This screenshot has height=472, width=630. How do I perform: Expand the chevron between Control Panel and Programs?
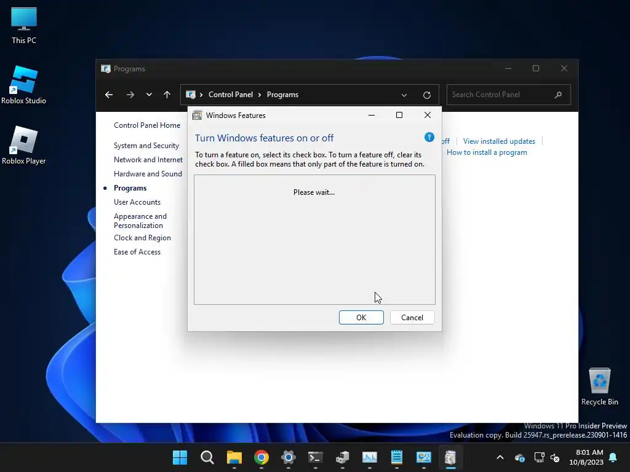click(x=260, y=95)
